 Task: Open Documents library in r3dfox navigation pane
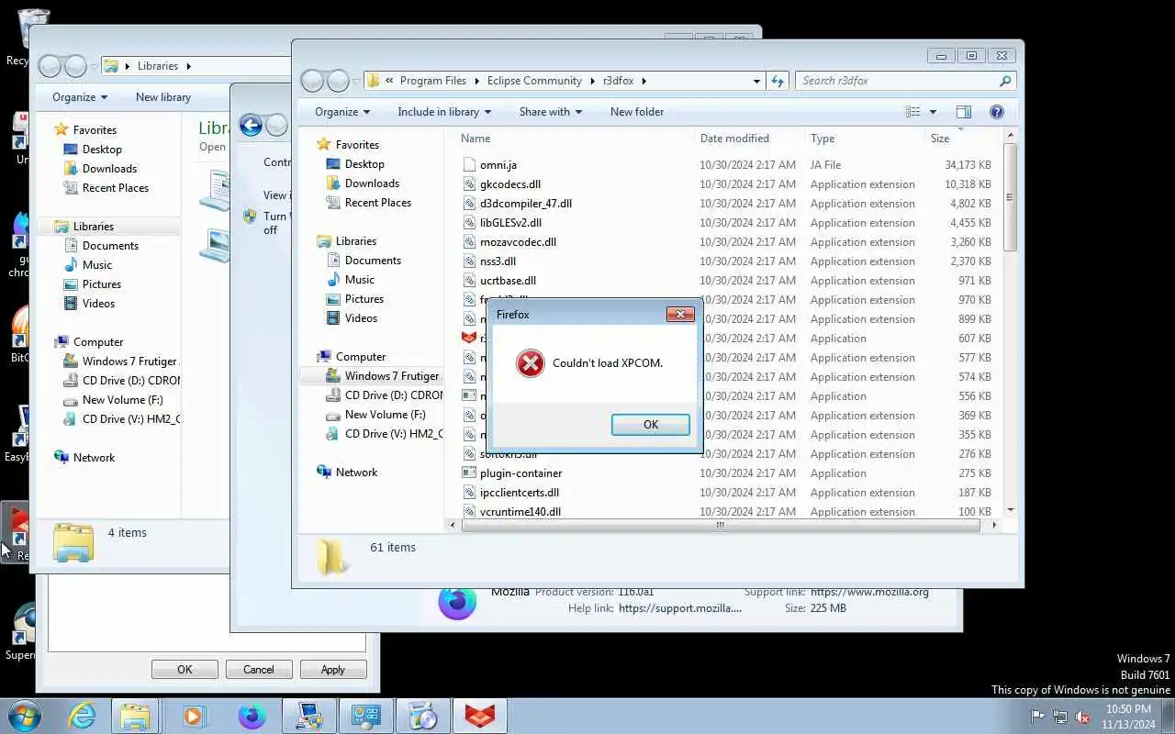point(373,261)
